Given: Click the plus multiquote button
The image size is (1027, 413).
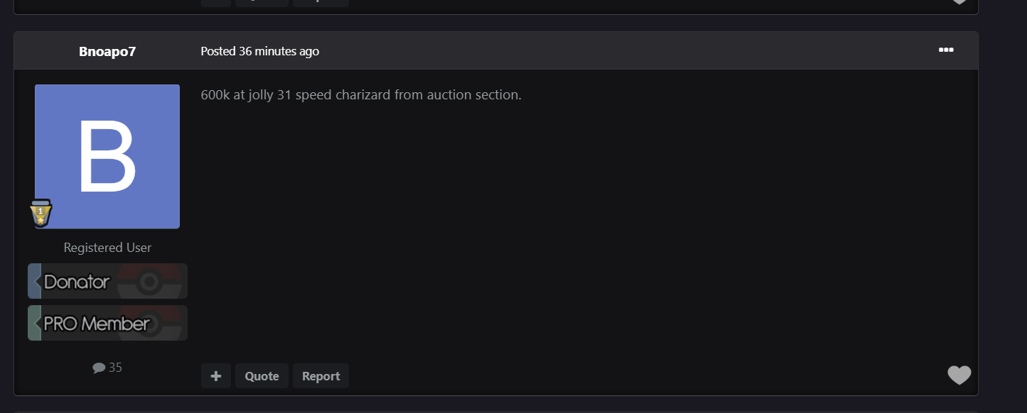Looking at the screenshot, I should 216,376.
